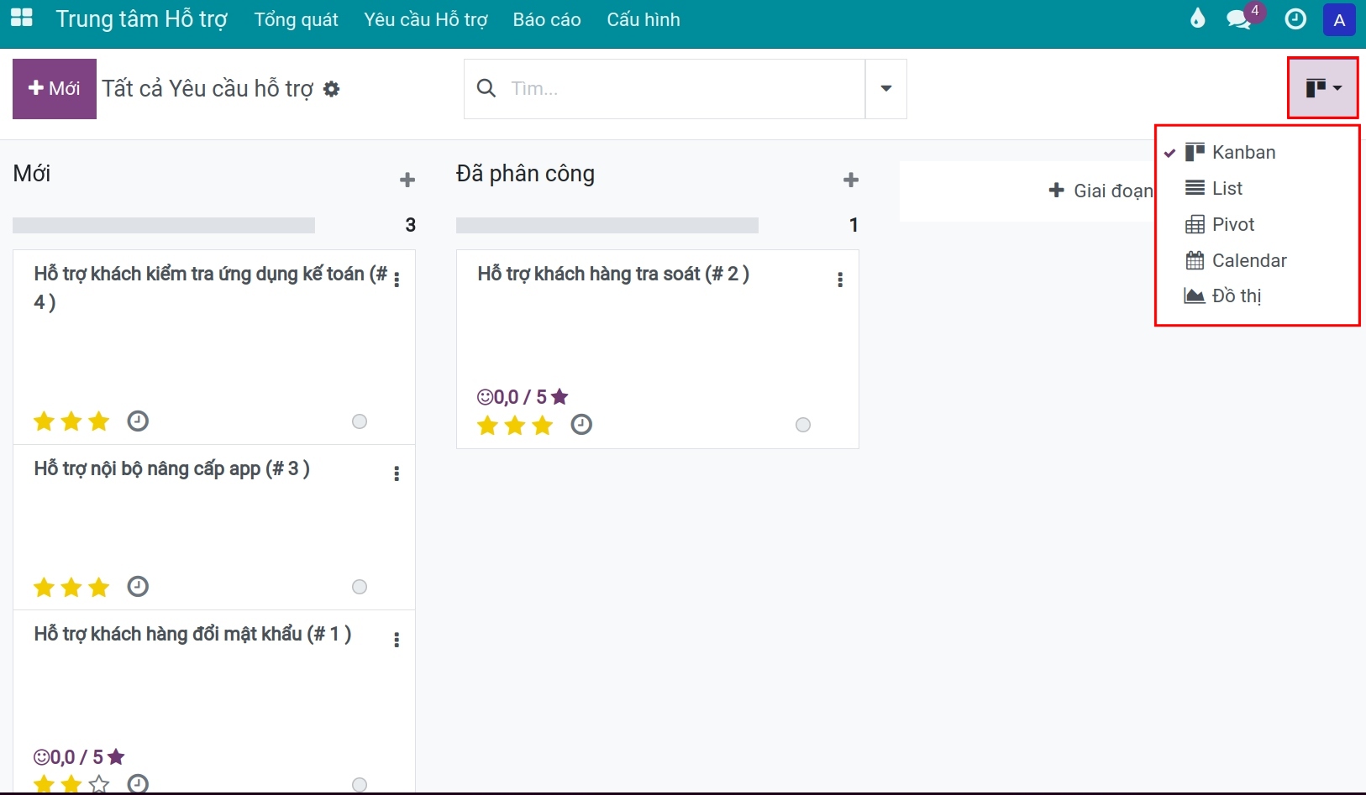Open settings gear next to Tất cả Yêu cầu hỗ trợ
This screenshot has height=795, width=1366.
tap(332, 89)
